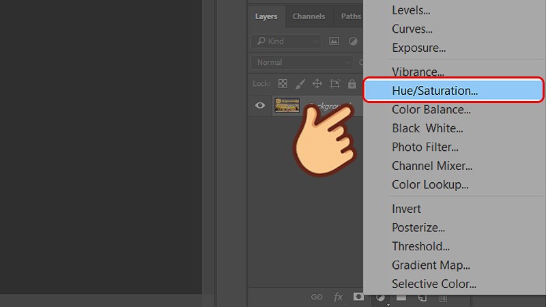This screenshot has width=546, height=307.
Task: Delete layer using trash icon
Action: 443,297
